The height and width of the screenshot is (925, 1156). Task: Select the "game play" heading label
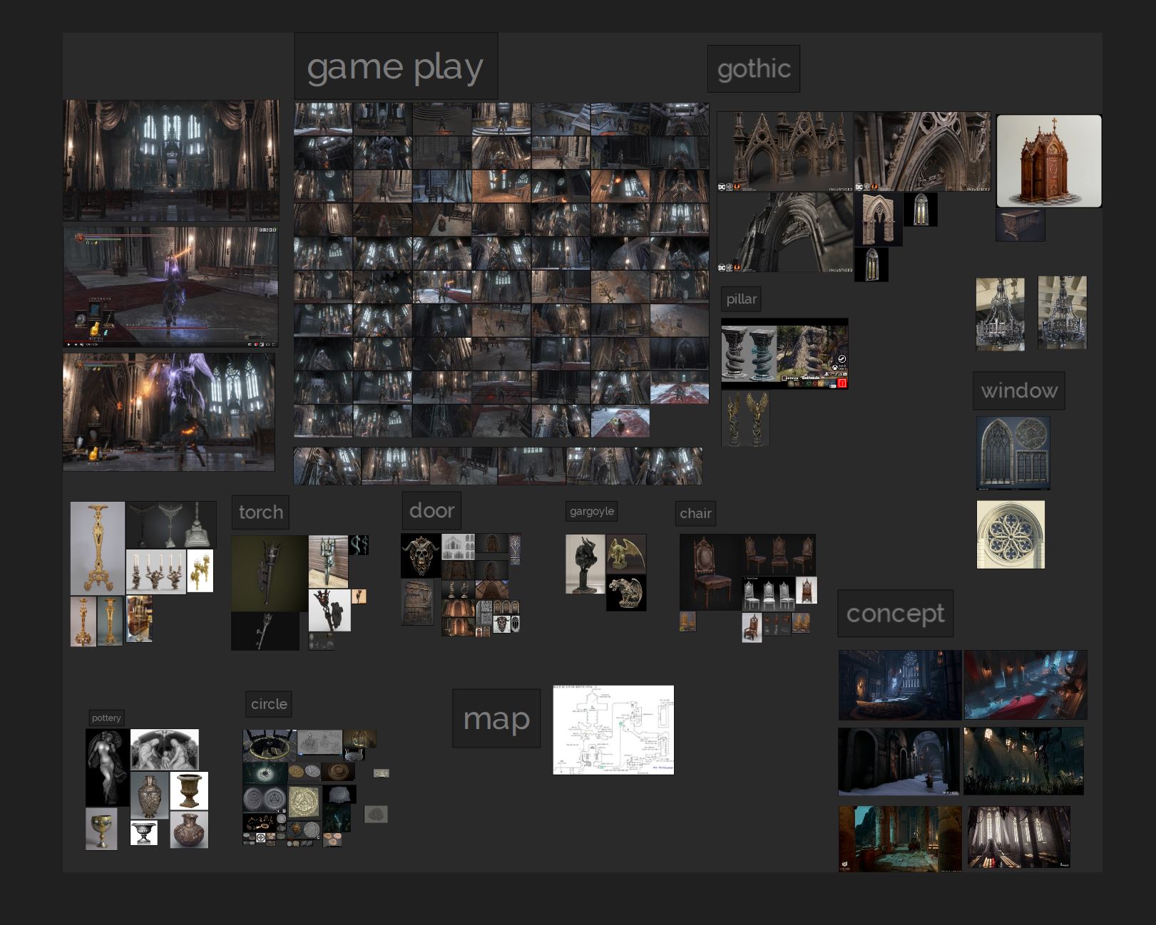[396, 66]
